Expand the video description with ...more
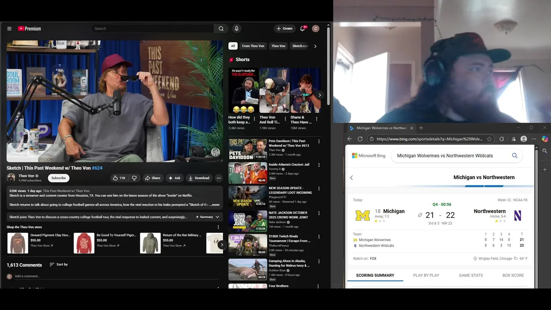 click(x=215, y=205)
